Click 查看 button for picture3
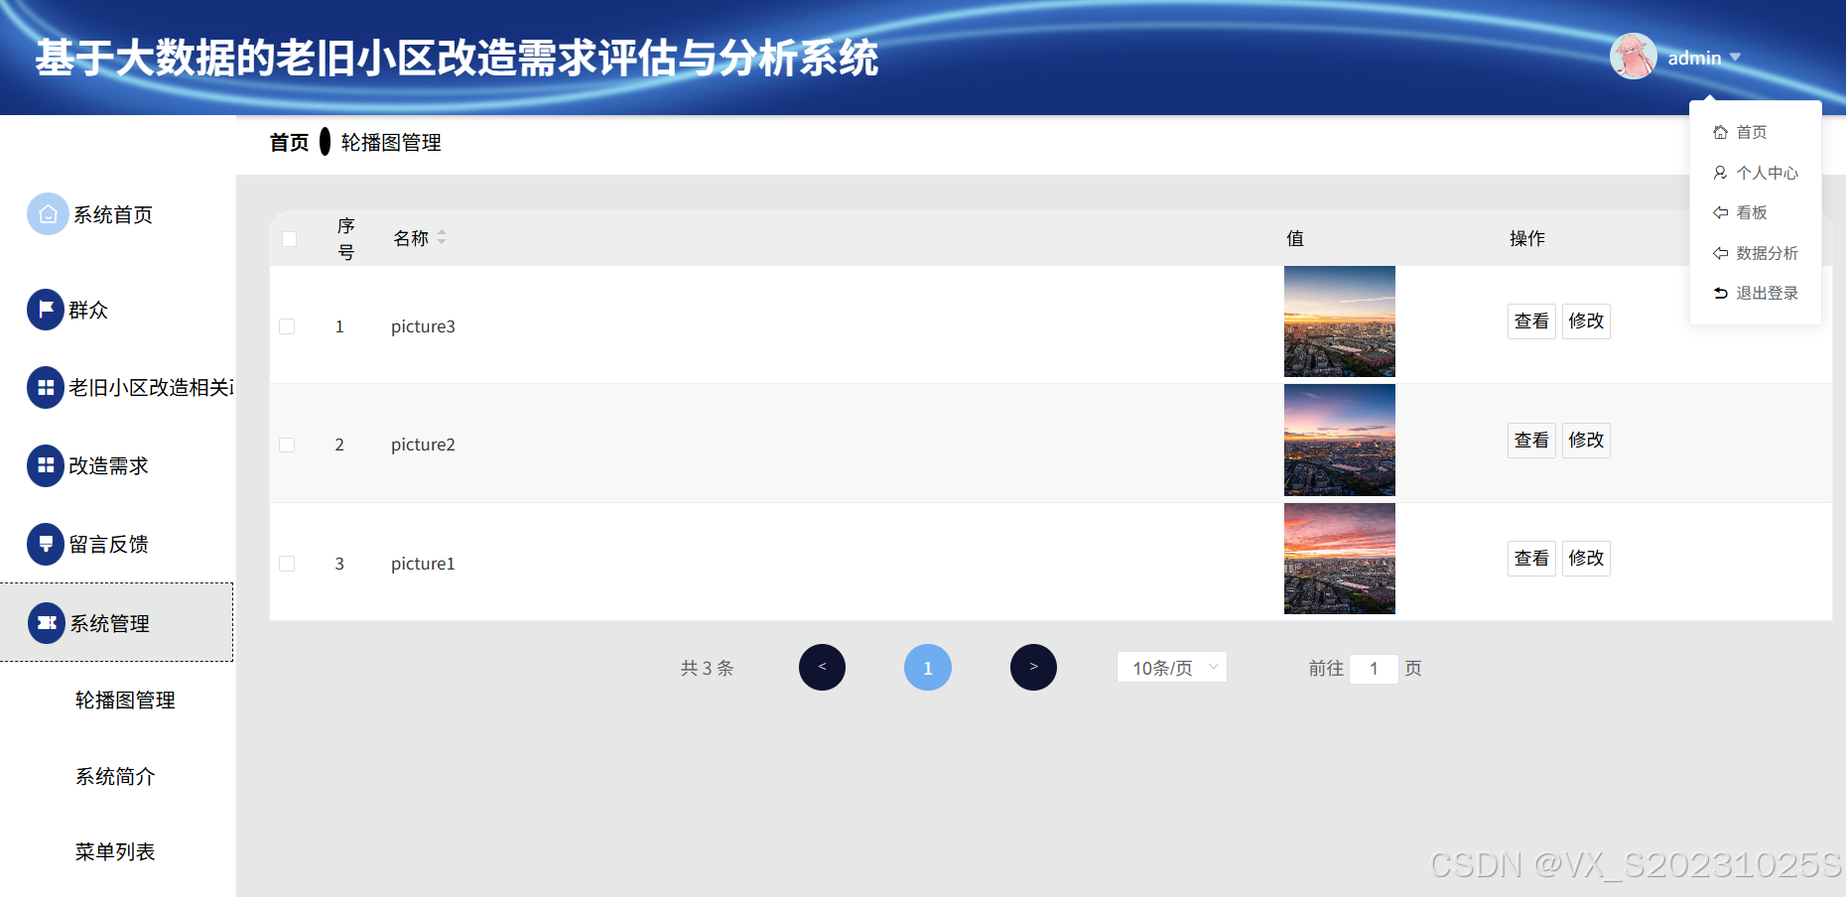Viewport: 1846px width, 897px height. tap(1531, 321)
